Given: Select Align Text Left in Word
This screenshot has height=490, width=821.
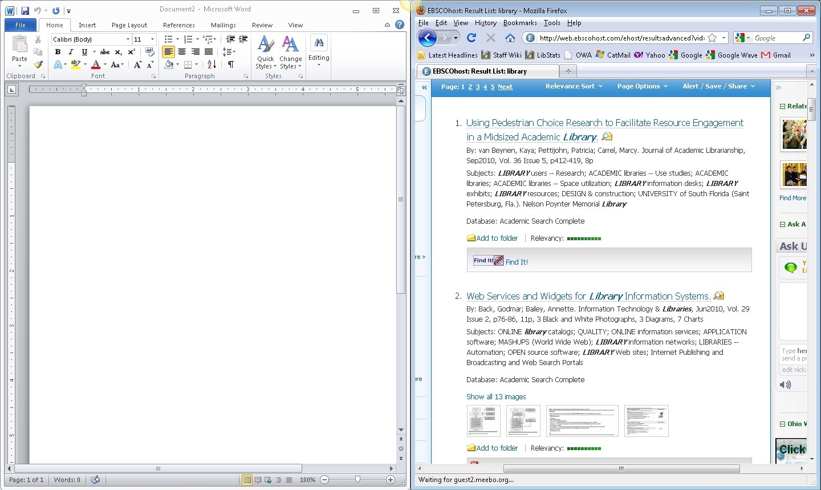Looking at the screenshot, I should (168, 52).
